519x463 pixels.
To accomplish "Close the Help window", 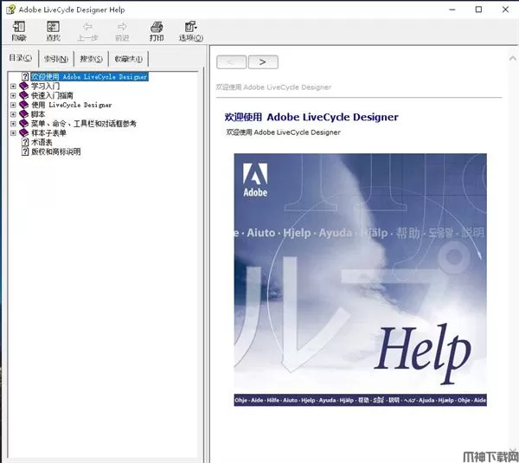I will pos(505,10).
